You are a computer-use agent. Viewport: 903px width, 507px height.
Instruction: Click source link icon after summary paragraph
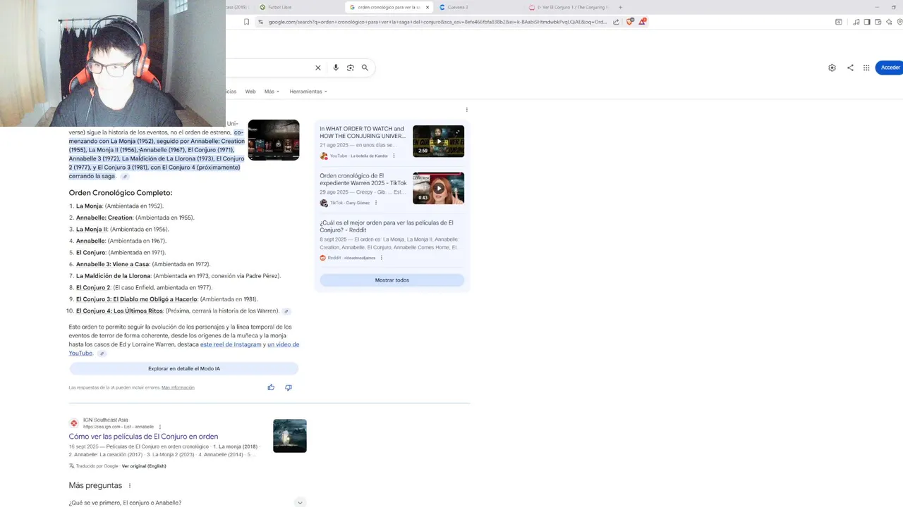[x=126, y=177]
